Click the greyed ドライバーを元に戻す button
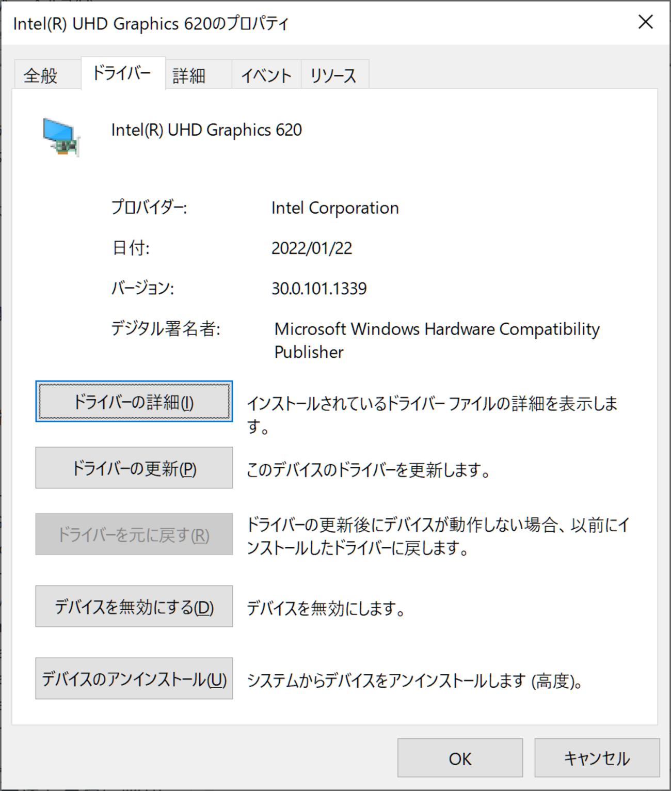The image size is (671, 791). (x=134, y=534)
